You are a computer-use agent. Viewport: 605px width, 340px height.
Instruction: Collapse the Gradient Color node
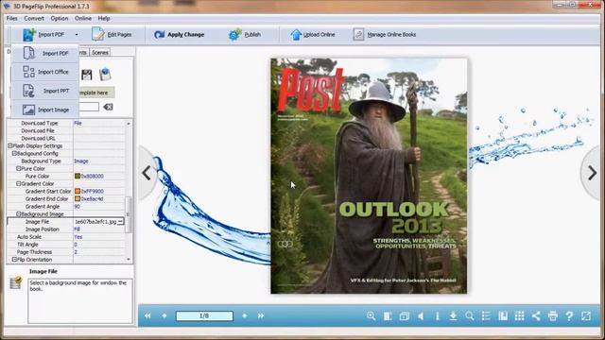(x=18, y=184)
